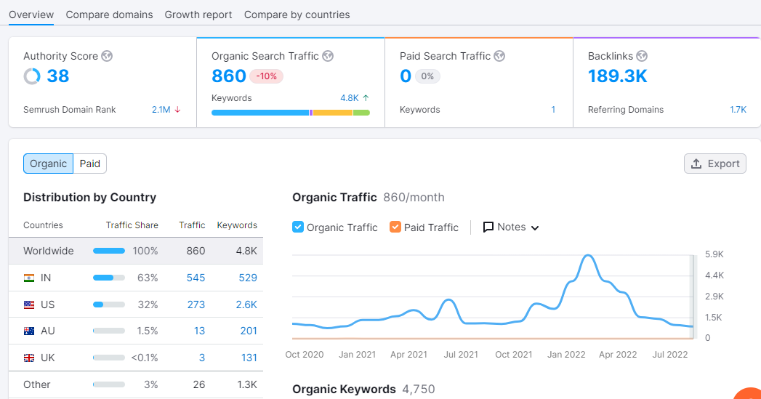
Task: Click the 38 Authority Score value
Action: point(57,76)
